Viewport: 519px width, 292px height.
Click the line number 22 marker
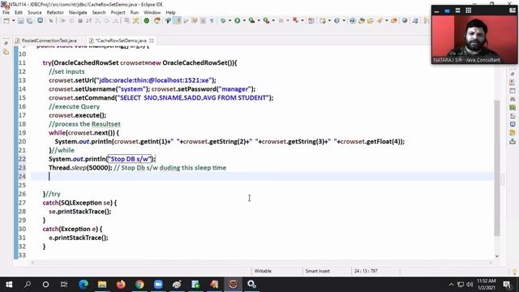pyautogui.click(x=22, y=159)
